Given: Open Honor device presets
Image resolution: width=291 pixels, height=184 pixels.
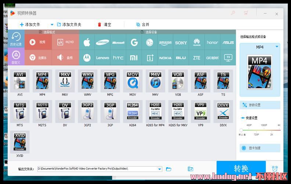Looking at the screenshot, I should (x=212, y=42).
